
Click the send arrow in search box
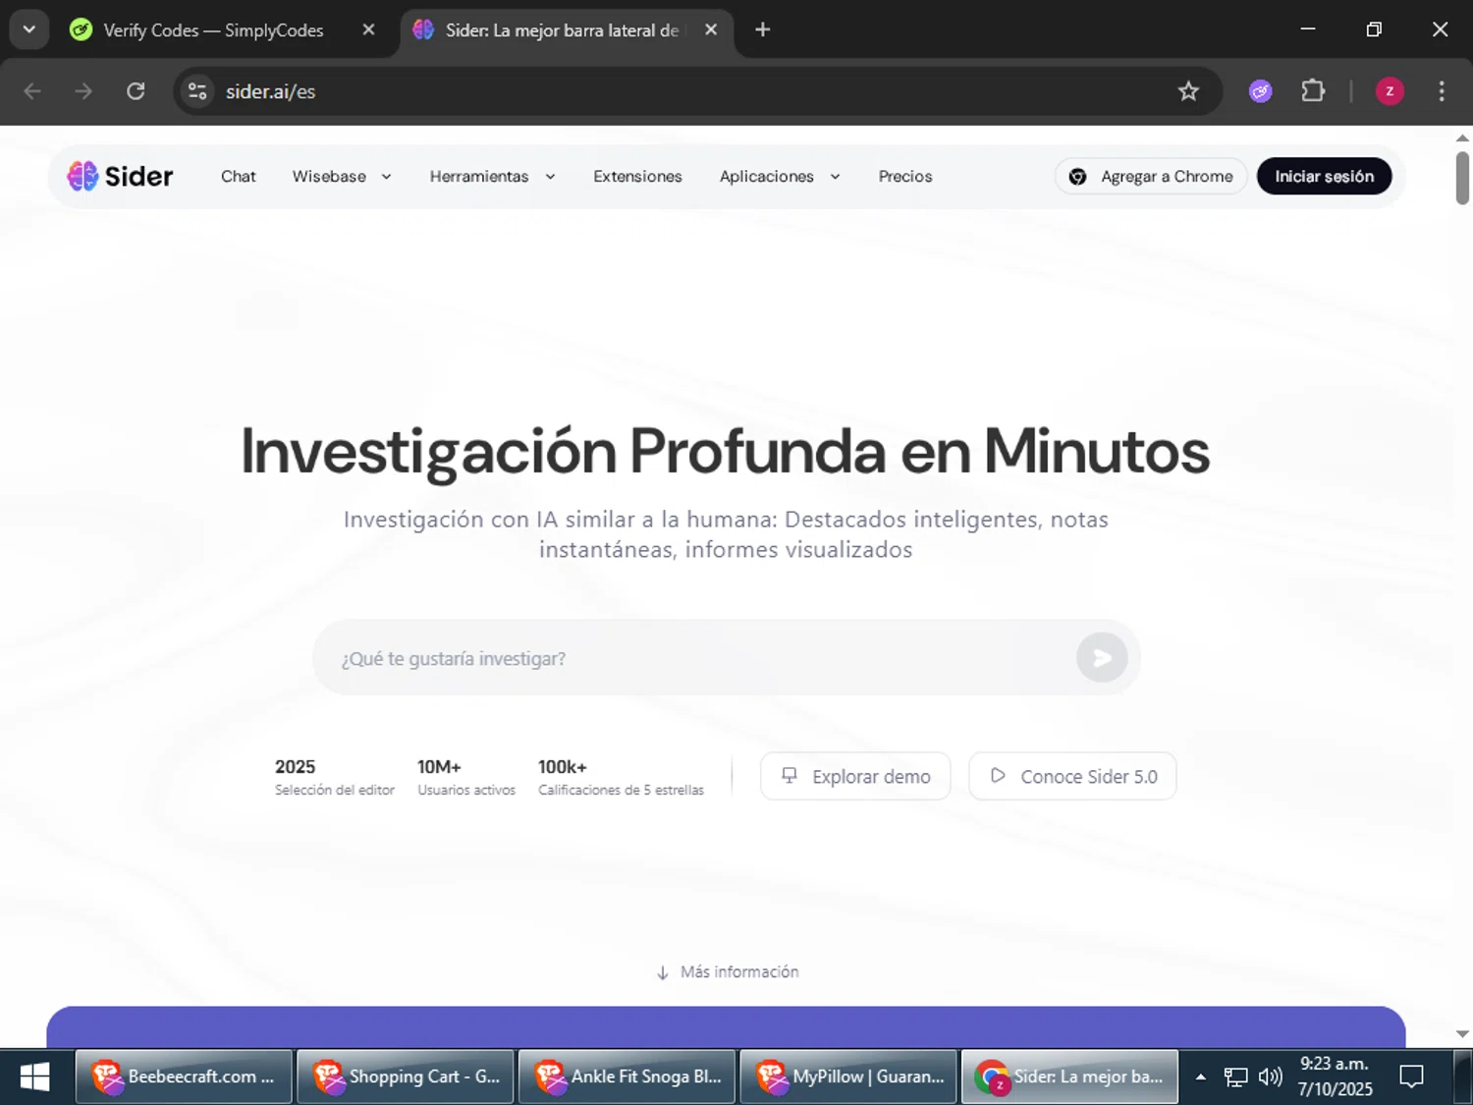[1102, 658]
